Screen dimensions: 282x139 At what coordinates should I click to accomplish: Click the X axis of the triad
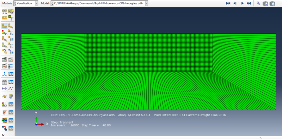point(41,124)
